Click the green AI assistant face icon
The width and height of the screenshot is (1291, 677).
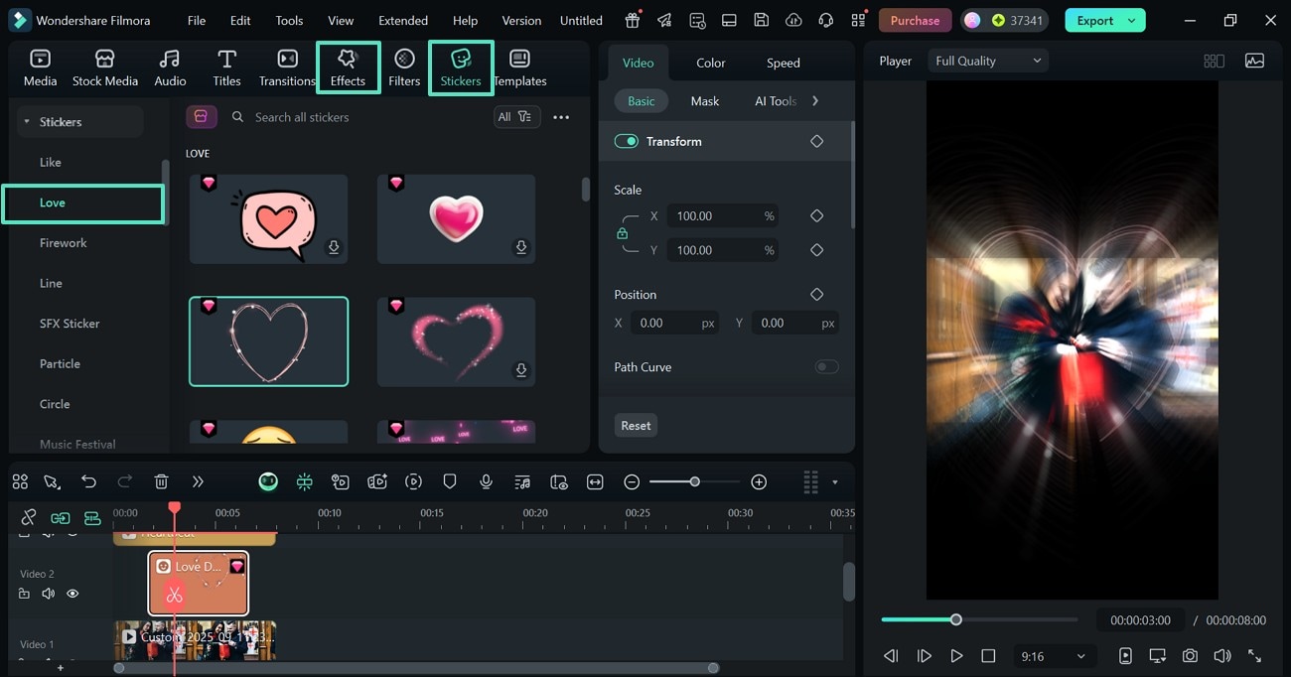268,481
